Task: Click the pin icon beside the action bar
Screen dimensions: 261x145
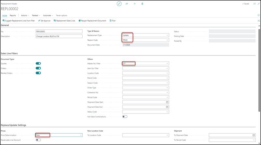Action: (x=258, y=20)
